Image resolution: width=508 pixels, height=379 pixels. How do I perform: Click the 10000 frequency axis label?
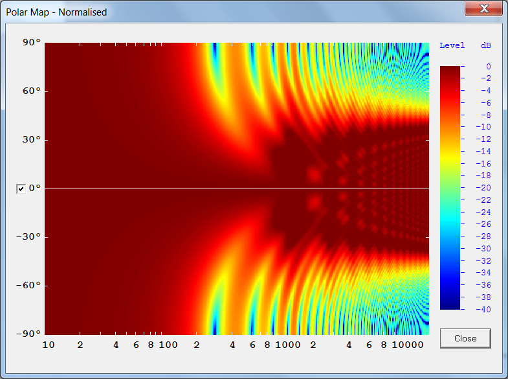click(408, 345)
